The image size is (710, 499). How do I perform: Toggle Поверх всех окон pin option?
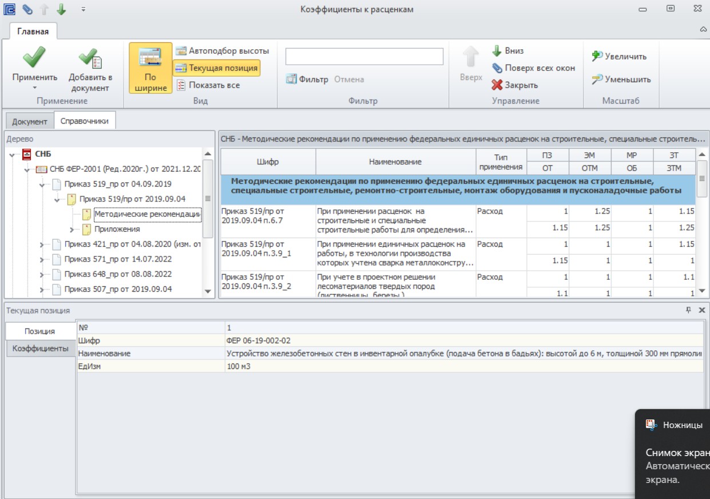point(533,68)
